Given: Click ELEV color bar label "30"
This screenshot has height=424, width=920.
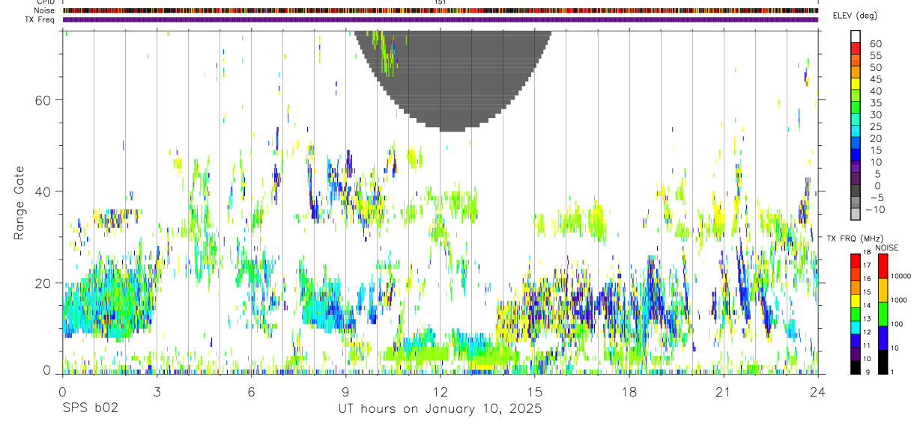Looking at the screenshot, I should (875, 115).
